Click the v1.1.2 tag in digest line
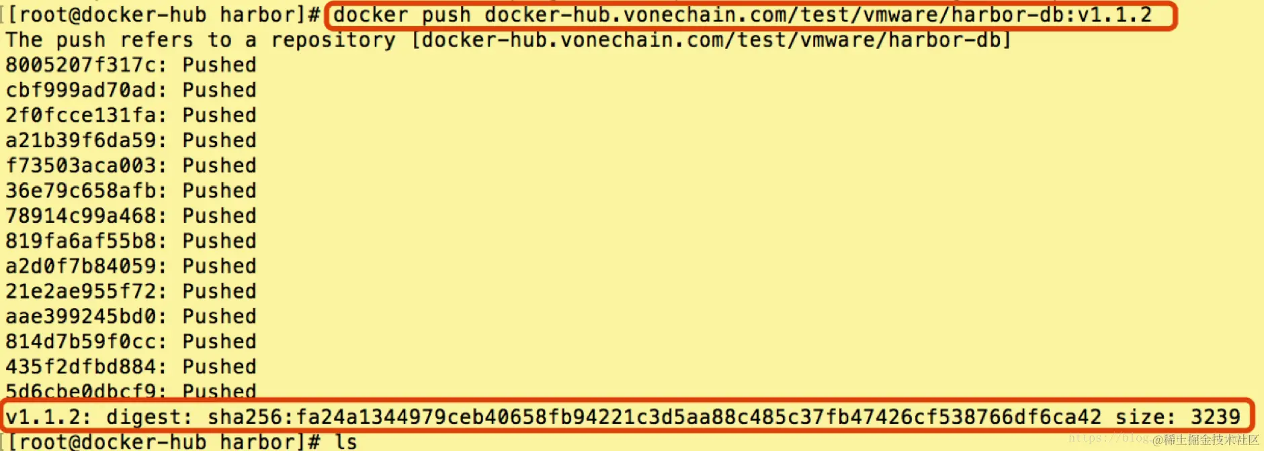This screenshot has height=451, width=1264. pyautogui.click(x=47, y=417)
